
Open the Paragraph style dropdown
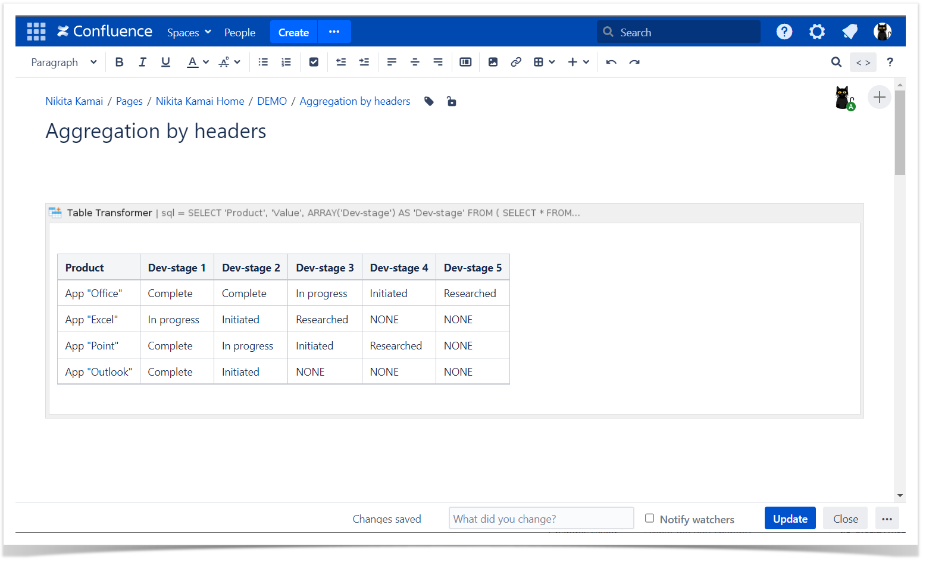[64, 62]
